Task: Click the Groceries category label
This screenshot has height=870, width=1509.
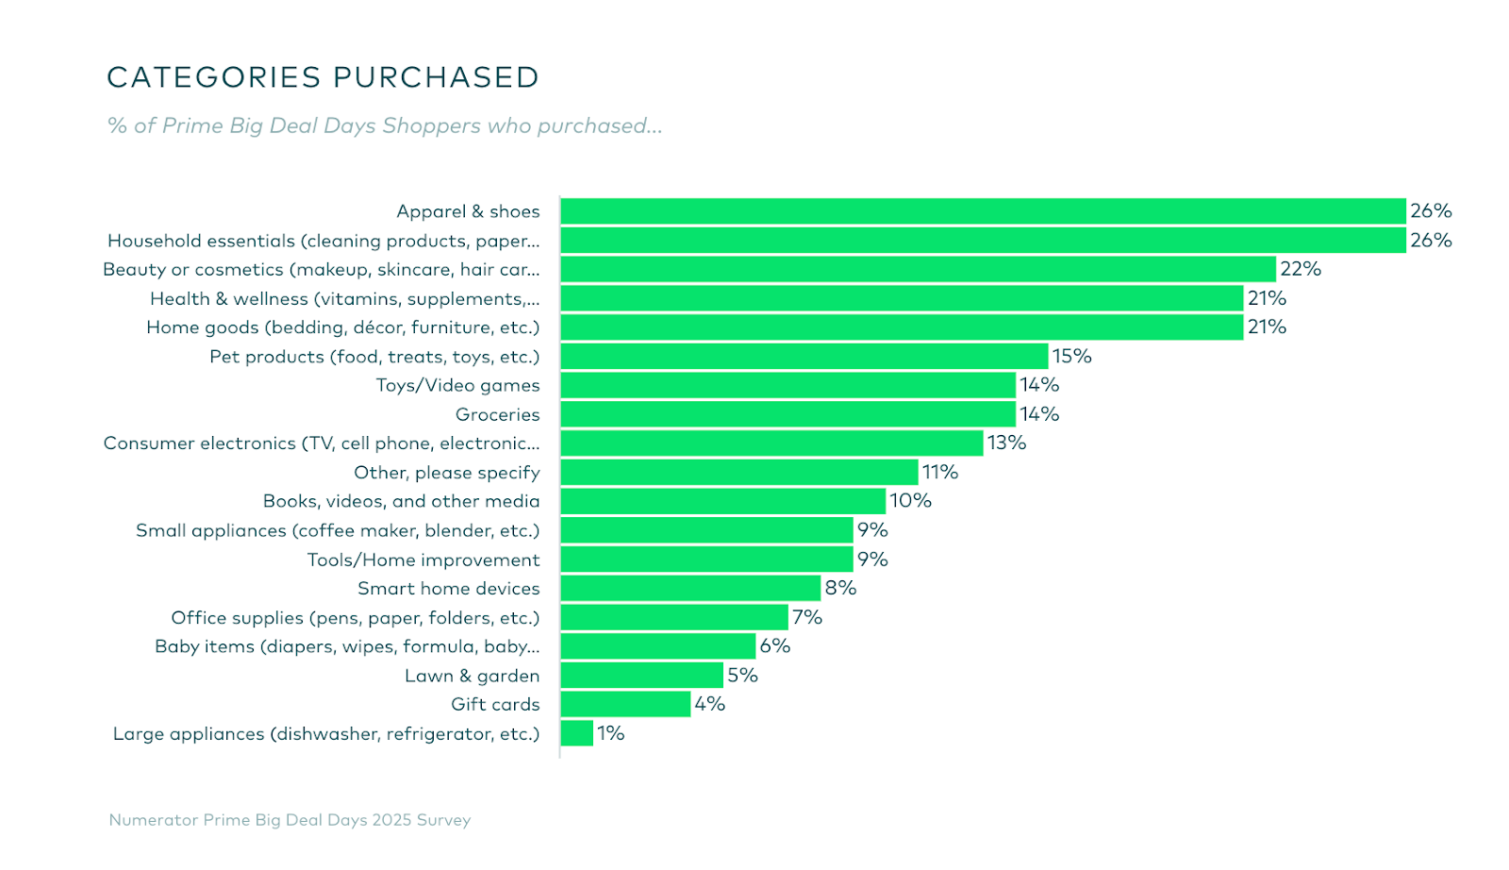Action: [x=497, y=414]
